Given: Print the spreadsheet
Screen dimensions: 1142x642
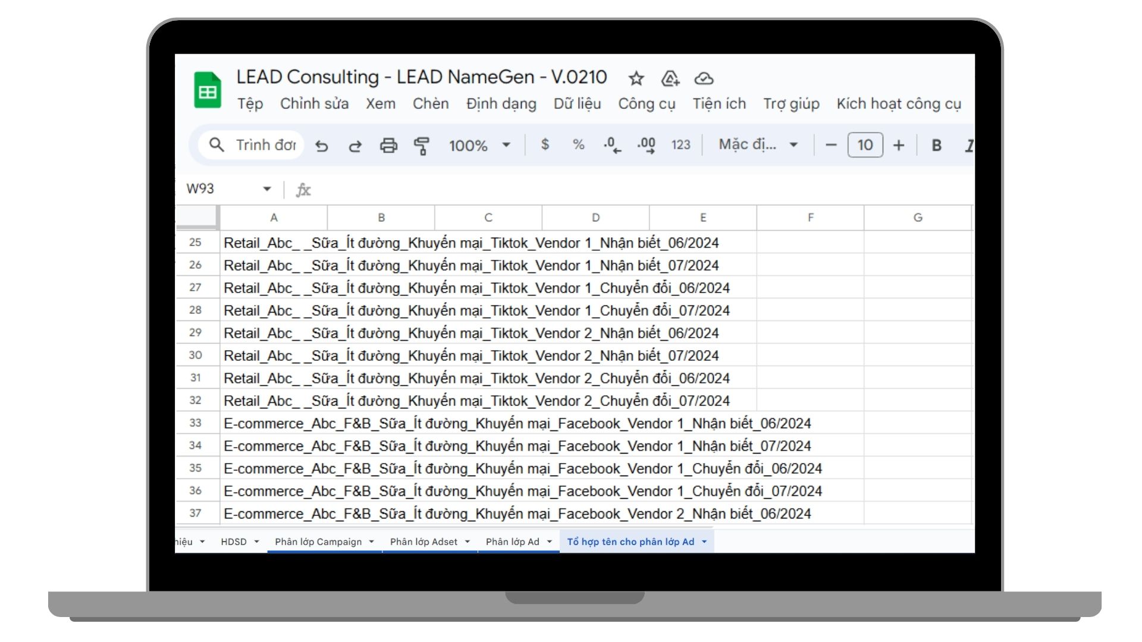Looking at the screenshot, I should 388,146.
